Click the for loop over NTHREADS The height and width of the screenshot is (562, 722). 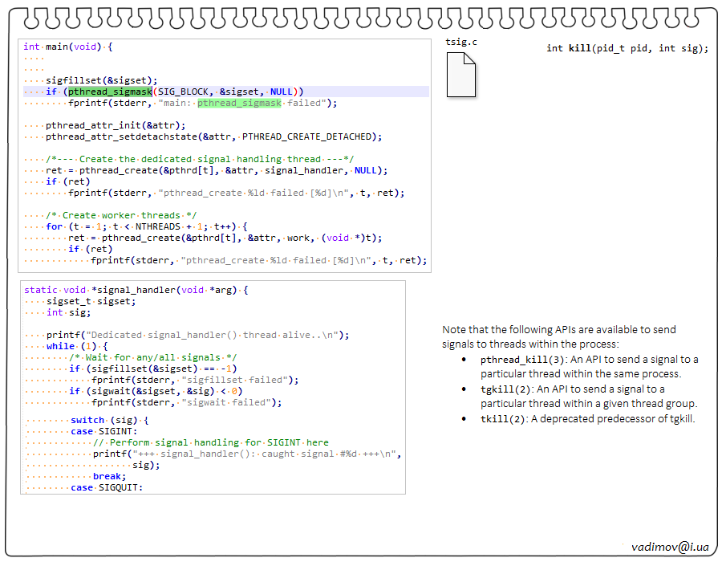pos(147,226)
